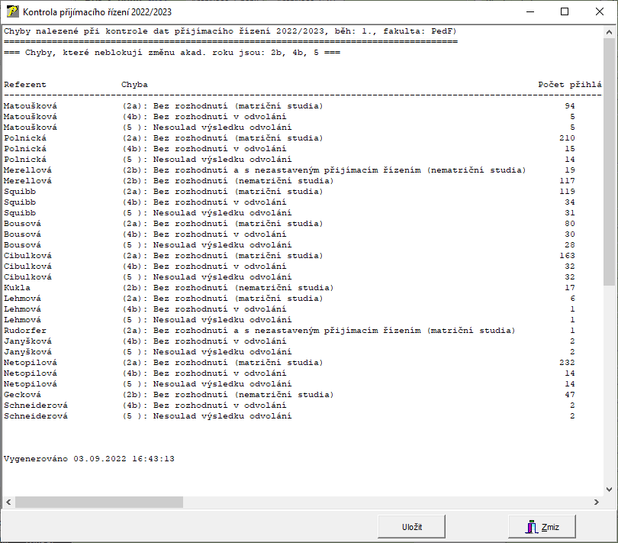
Task: Maximize the Kontrola přijímacího řízení window
Action: coord(565,12)
